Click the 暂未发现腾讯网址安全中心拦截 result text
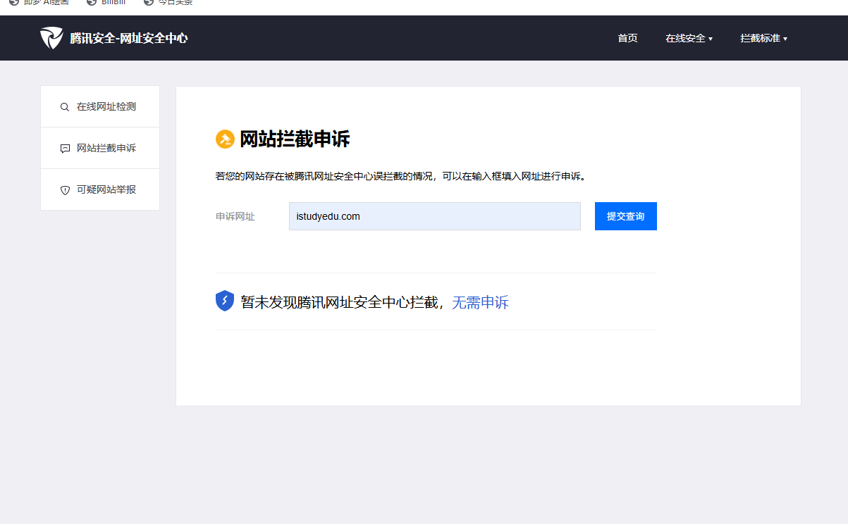Screen dimensions: 848x524 click(x=341, y=303)
